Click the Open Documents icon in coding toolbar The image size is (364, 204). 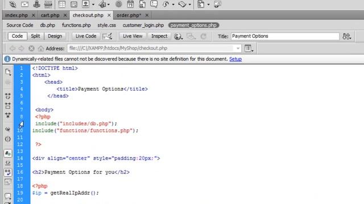click(x=8, y=72)
